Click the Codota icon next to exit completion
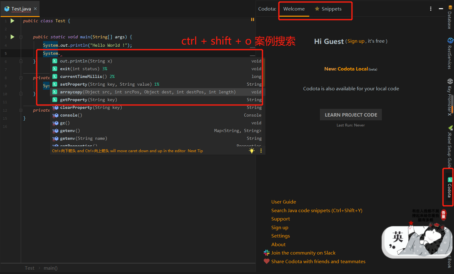Viewport: 454px width, 274px height. point(55,69)
